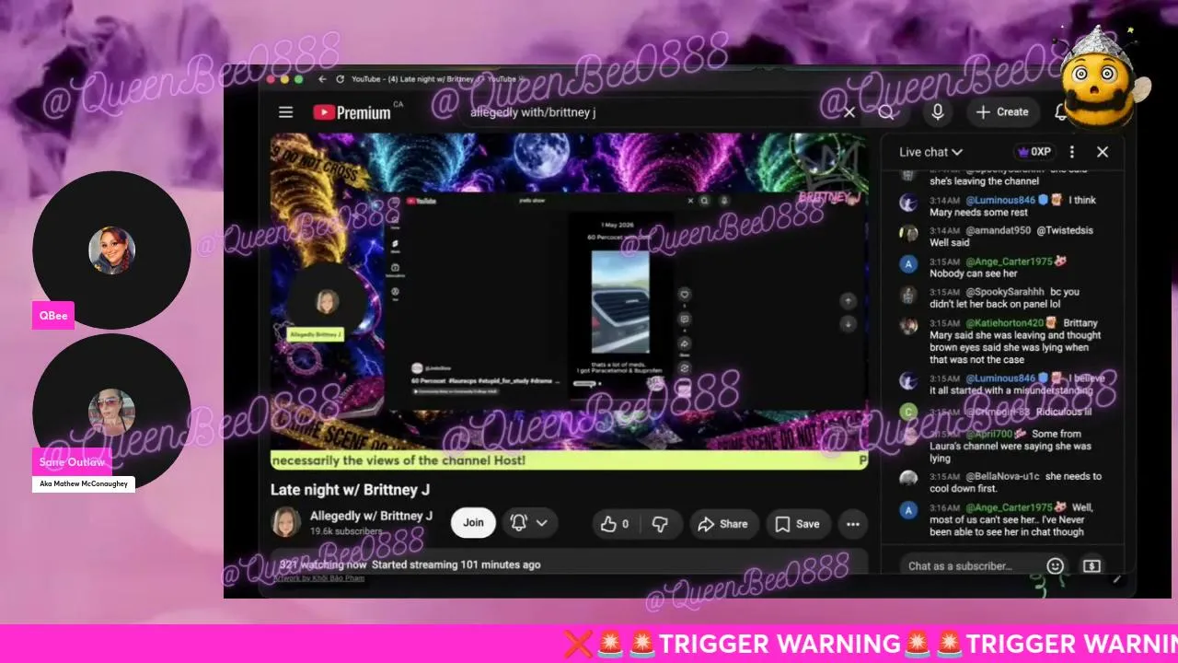Like the Late night video
This screenshot has width=1178, height=663.
click(x=616, y=524)
